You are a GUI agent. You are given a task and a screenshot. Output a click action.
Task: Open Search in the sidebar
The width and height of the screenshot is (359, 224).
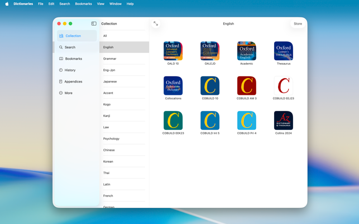pyautogui.click(x=76, y=47)
